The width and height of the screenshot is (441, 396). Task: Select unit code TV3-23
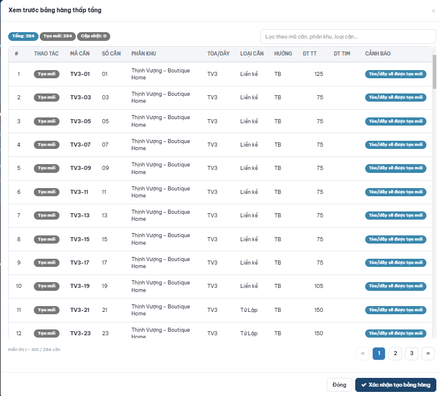pyautogui.click(x=80, y=334)
